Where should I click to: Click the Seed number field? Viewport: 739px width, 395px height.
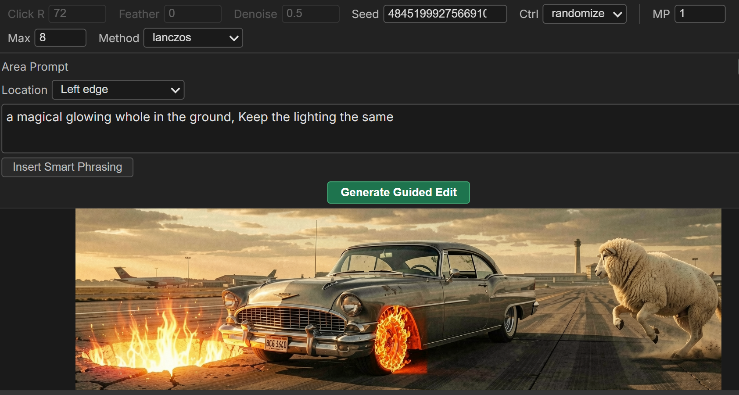(x=445, y=14)
